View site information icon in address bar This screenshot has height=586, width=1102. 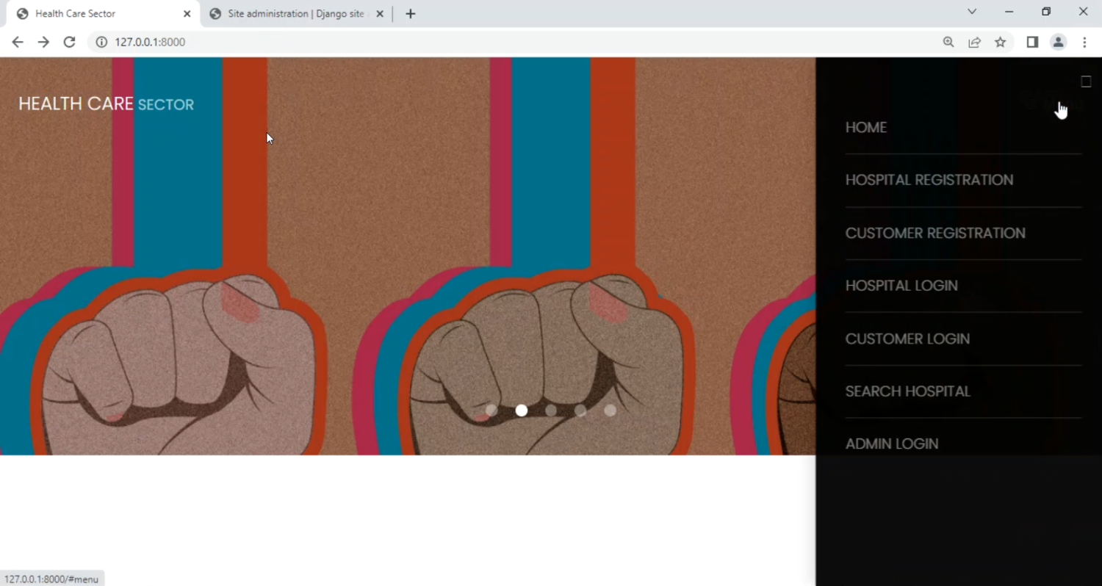pos(101,42)
